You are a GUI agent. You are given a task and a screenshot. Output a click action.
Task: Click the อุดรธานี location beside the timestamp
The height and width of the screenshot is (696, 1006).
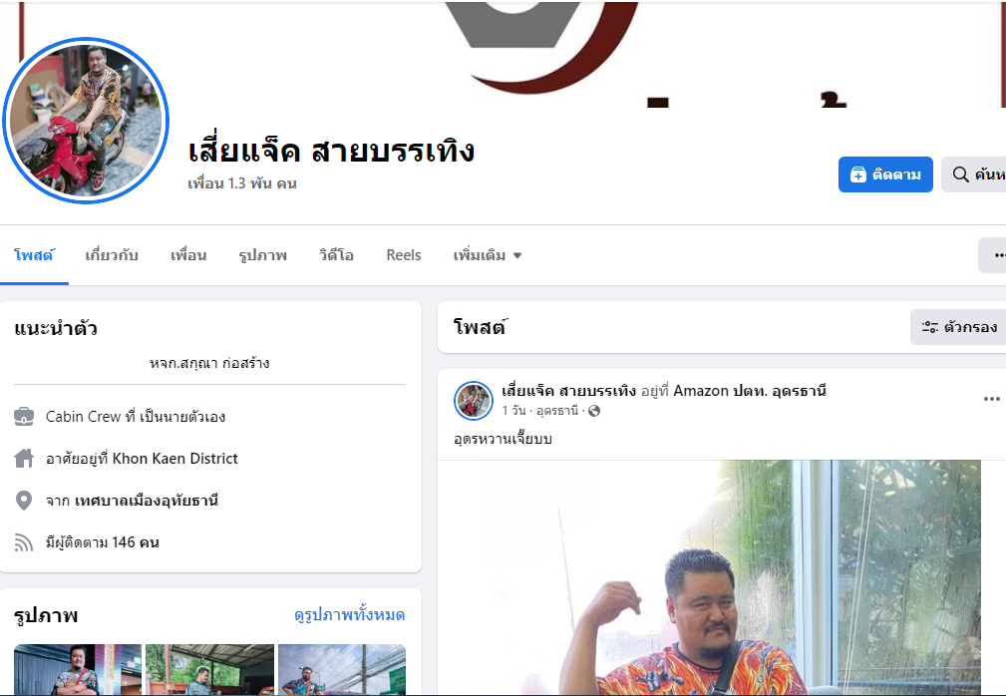557,411
